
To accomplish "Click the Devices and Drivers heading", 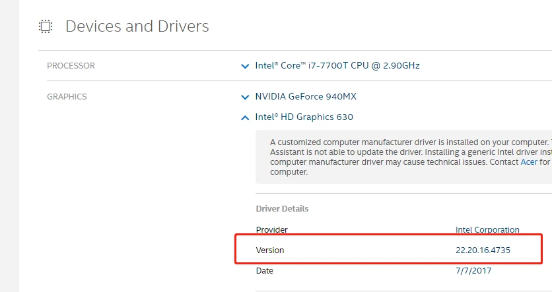I will point(137,26).
